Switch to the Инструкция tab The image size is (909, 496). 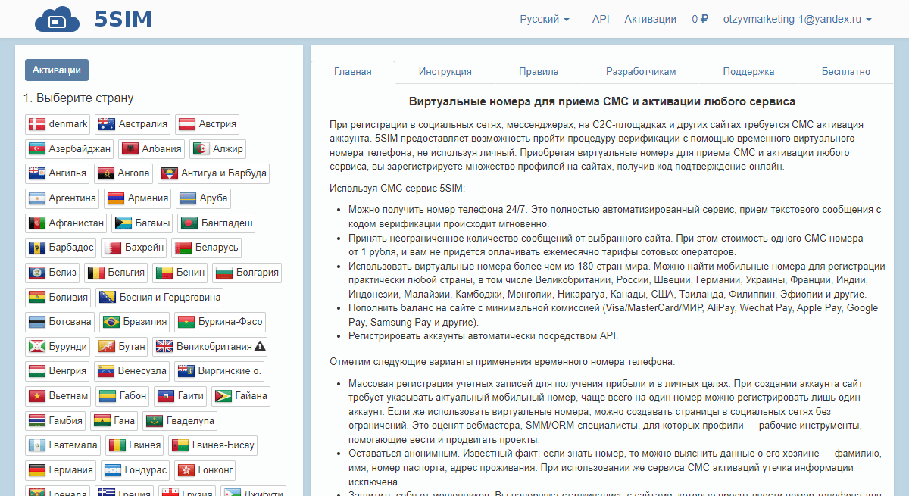point(445,72)
